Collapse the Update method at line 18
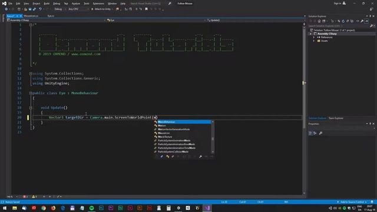The width and height of the screenshot is (377, 212). (31, 108)
